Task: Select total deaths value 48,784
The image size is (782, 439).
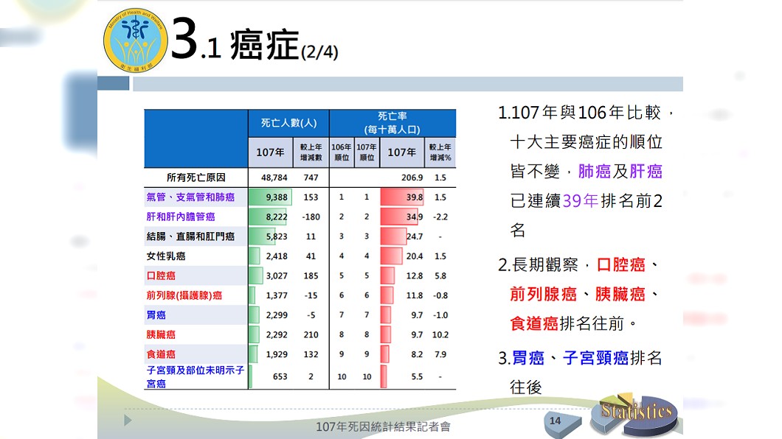Action: coord(274,178)
